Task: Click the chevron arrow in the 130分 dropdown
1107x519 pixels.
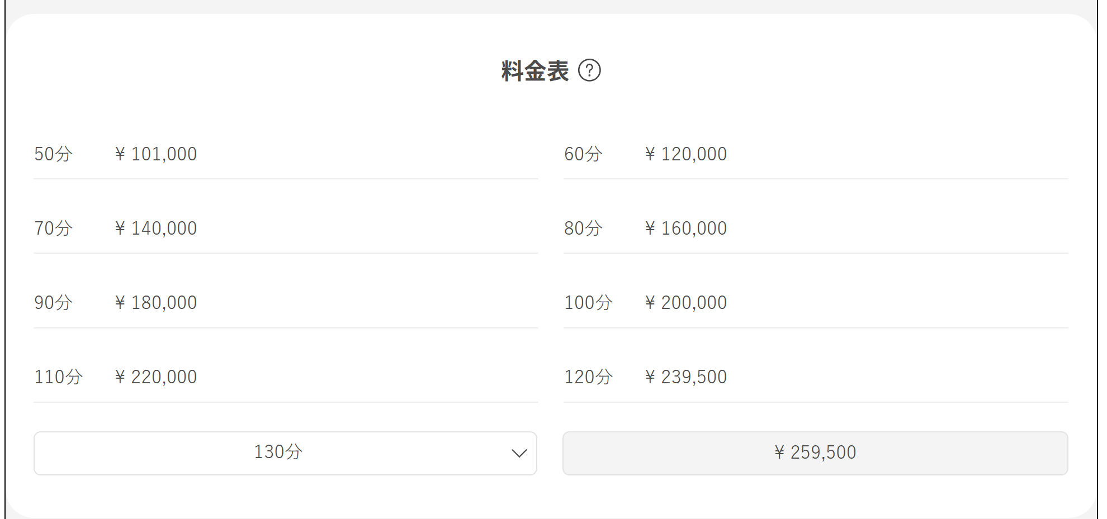Action: tap(519, 453)
